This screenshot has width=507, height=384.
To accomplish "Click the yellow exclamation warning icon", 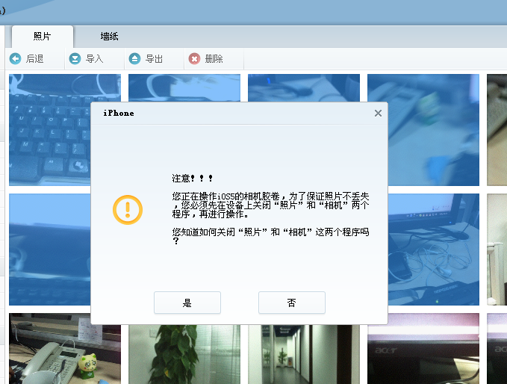I will [x=128, y=210].
